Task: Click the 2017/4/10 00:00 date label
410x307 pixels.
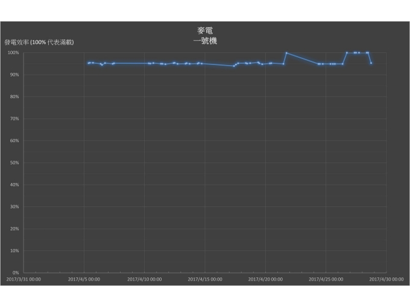Action: (x=145, y=279)
